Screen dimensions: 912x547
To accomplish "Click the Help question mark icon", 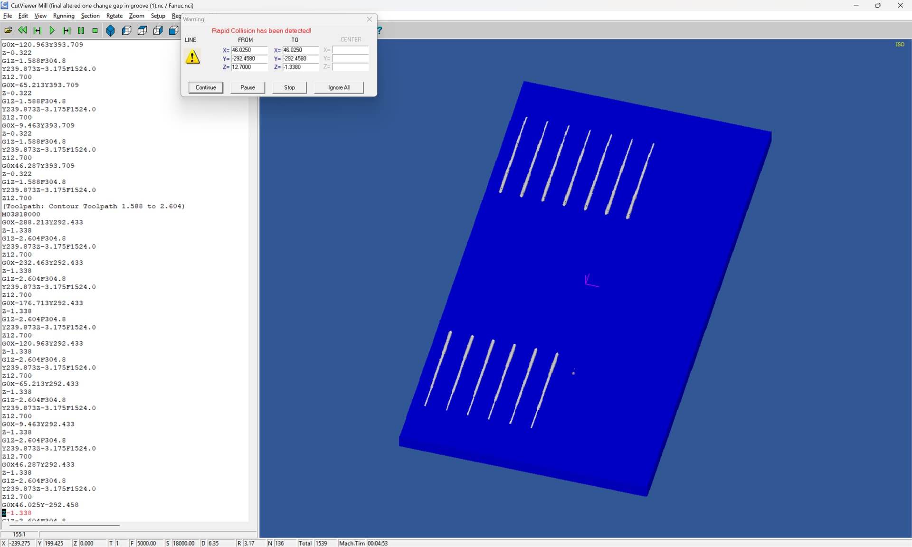I will click(x=380, y=30).
